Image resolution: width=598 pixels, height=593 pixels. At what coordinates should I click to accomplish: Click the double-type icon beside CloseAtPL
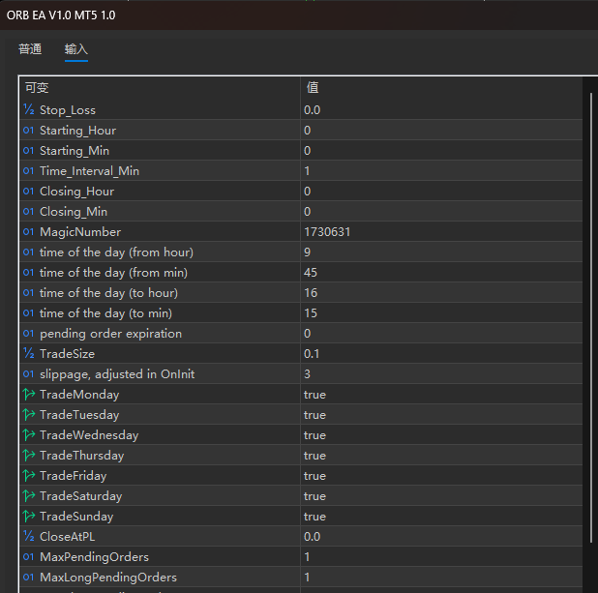tap(29, 536)
